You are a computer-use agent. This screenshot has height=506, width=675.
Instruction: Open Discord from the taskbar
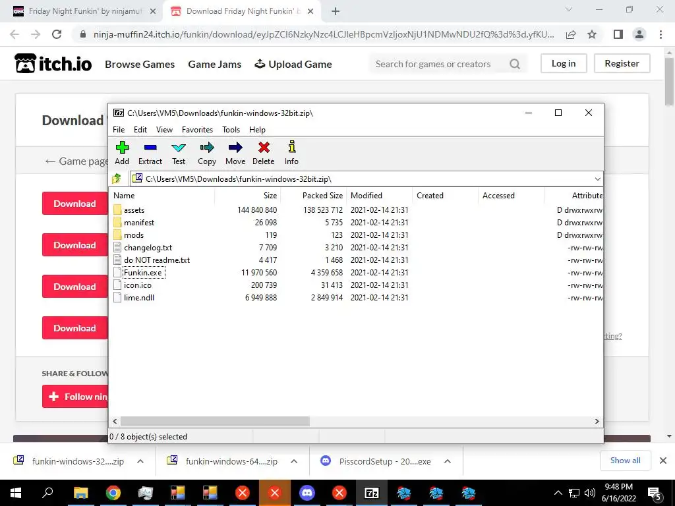click(x=307, y=493)
